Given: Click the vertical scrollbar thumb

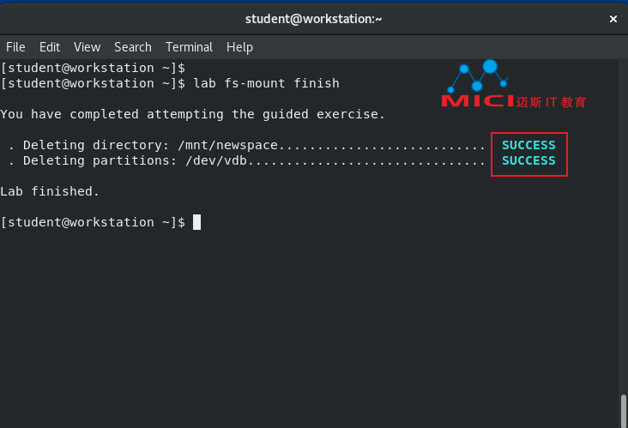Looking at the screenshot, I should 623,411.
